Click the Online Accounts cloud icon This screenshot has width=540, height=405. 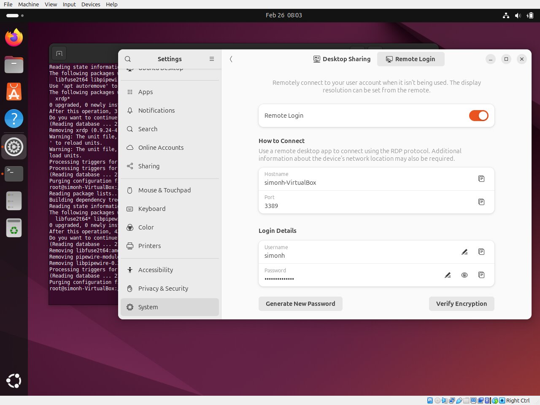pos(130,148)
